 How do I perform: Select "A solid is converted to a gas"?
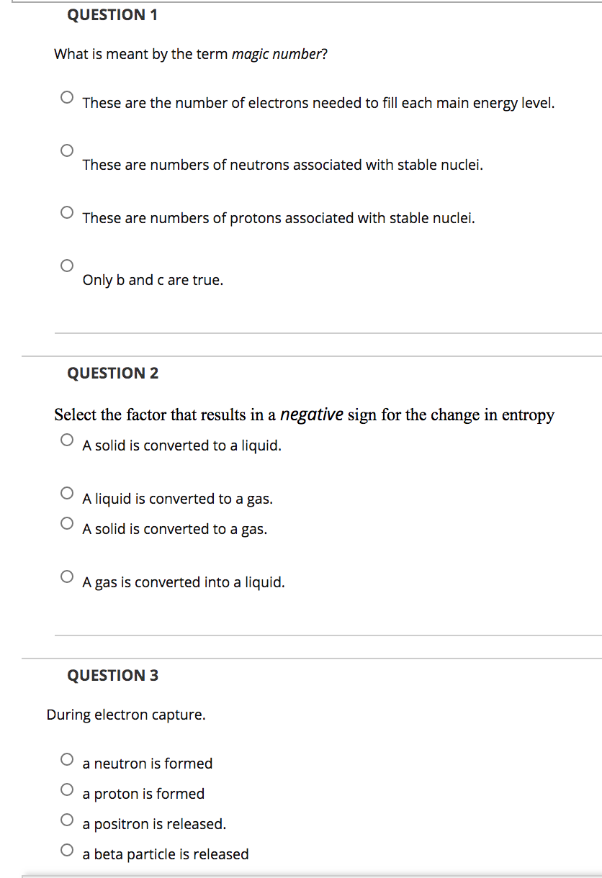[x=66, y=522]
